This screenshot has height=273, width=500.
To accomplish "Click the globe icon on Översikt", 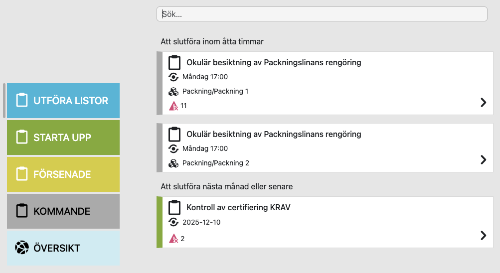I will coord(22,248).
